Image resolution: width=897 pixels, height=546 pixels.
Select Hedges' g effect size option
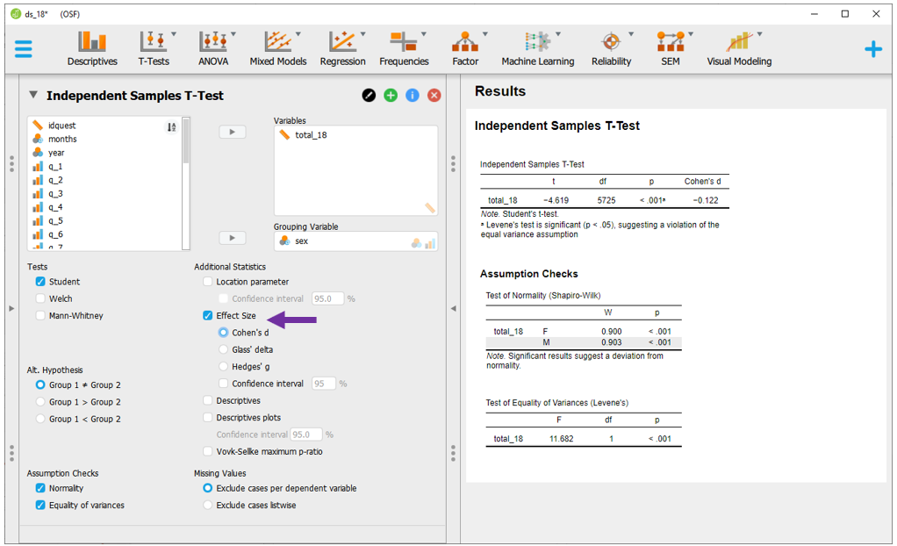[224, 366]
